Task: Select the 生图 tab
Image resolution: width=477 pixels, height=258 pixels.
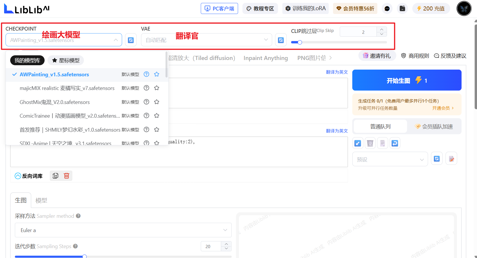Action: [21, 200]
